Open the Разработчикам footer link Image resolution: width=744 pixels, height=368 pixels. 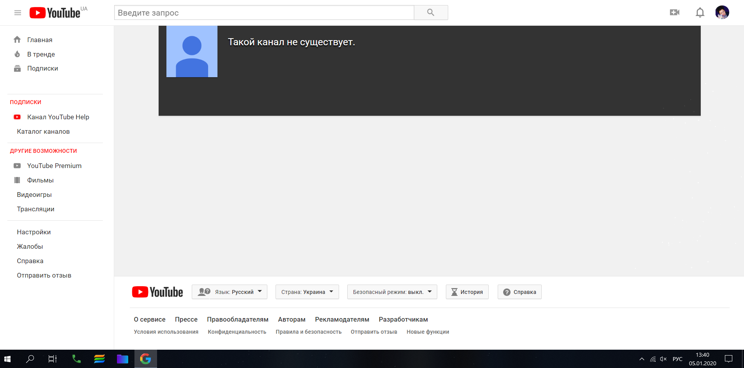(x=403, y=319)
